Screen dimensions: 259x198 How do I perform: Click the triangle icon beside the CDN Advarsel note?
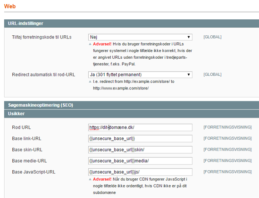(x=90, y=179)
